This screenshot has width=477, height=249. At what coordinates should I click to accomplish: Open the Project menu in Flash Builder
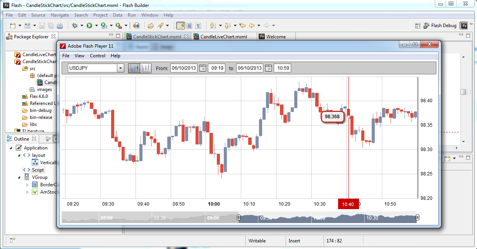point(100,15)
